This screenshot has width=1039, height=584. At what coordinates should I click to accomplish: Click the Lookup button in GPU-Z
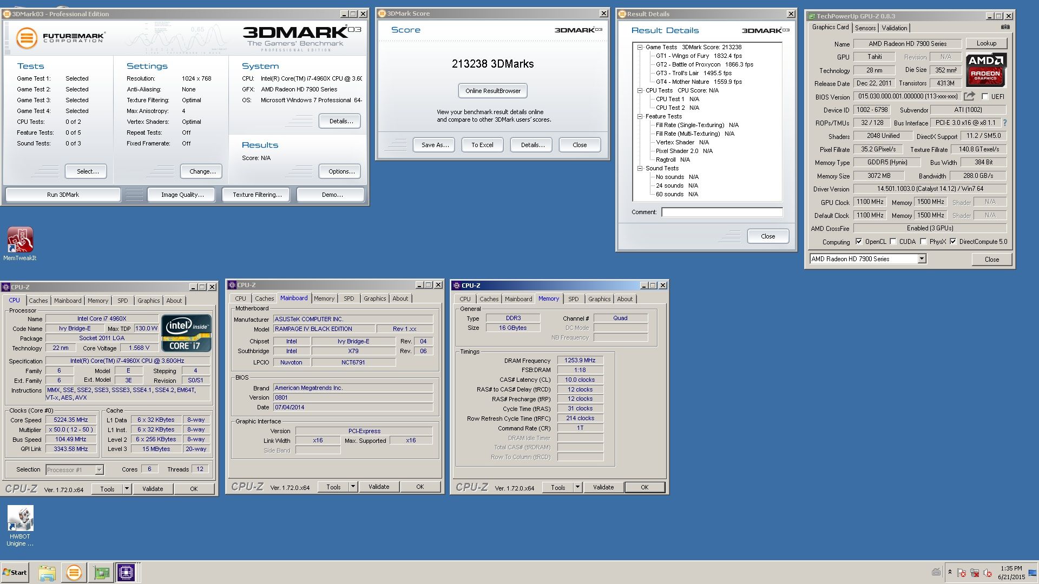click(986, 43)
